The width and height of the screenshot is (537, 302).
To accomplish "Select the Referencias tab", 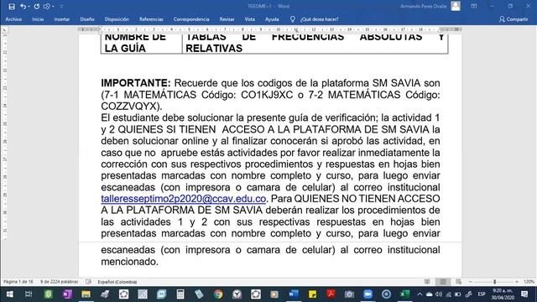I will (151, 19).
